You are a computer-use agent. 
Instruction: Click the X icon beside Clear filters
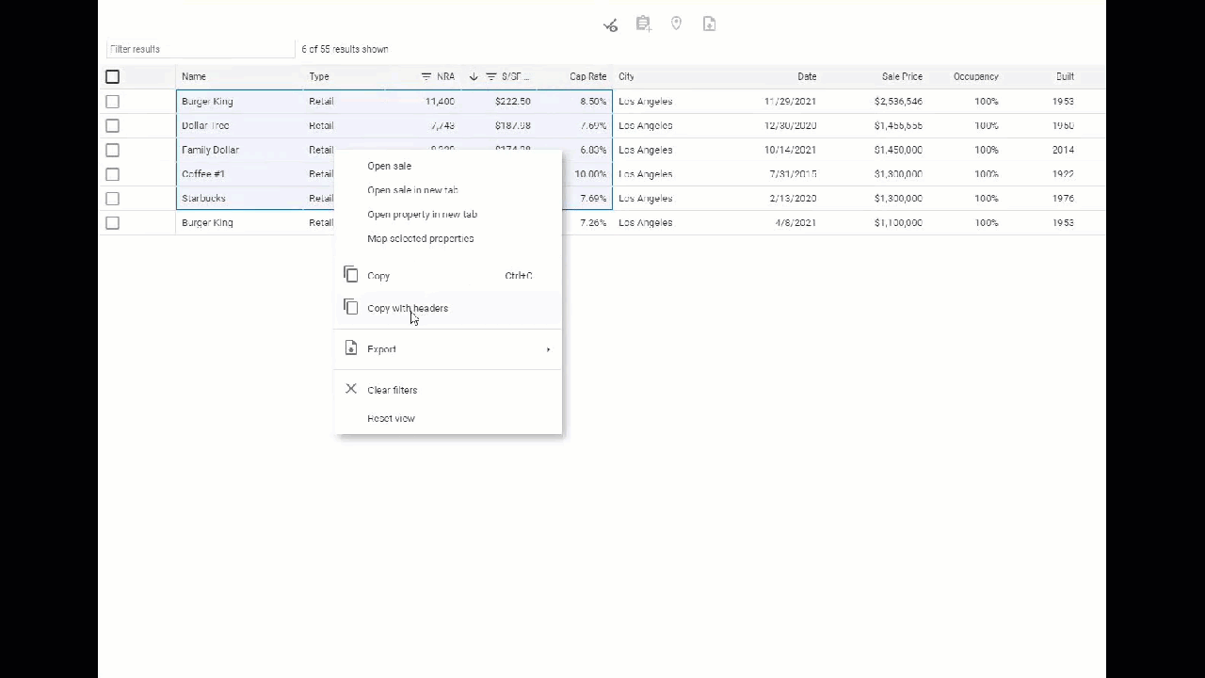coord(351,389)
